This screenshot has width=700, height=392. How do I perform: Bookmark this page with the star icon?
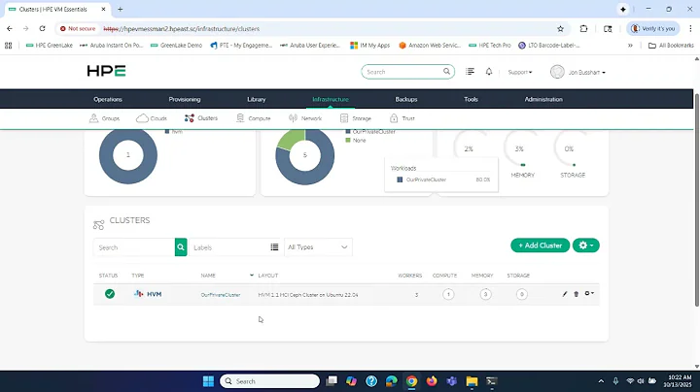[560, 28]
